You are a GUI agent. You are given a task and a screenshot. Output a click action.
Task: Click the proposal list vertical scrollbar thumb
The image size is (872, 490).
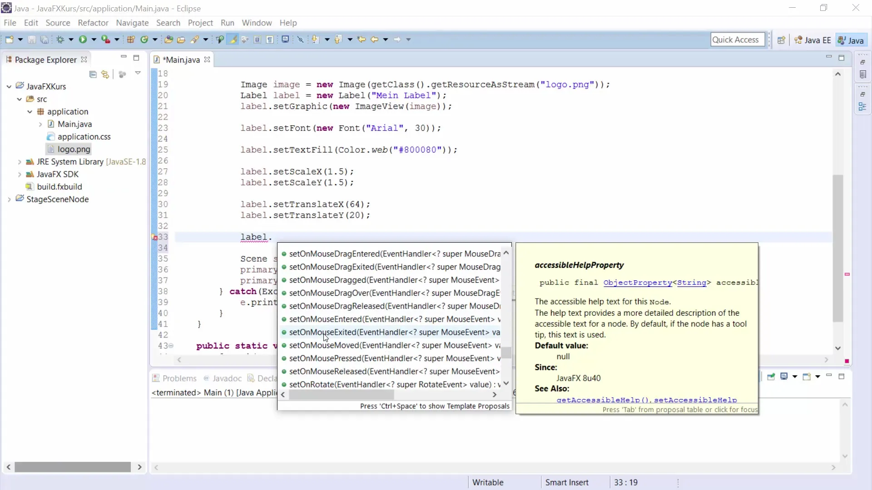[506, 353]
